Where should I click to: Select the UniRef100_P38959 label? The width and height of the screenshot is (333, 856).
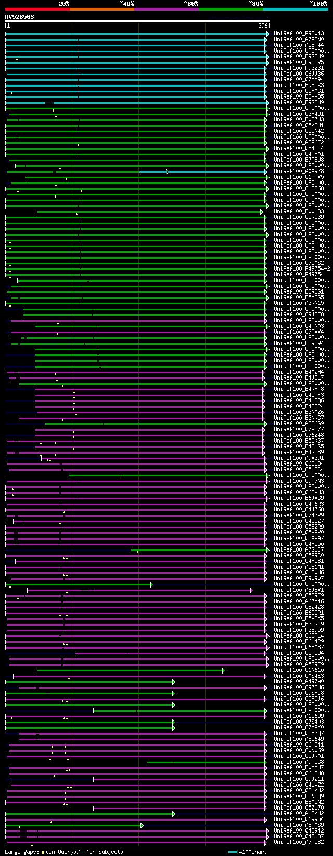299,630
